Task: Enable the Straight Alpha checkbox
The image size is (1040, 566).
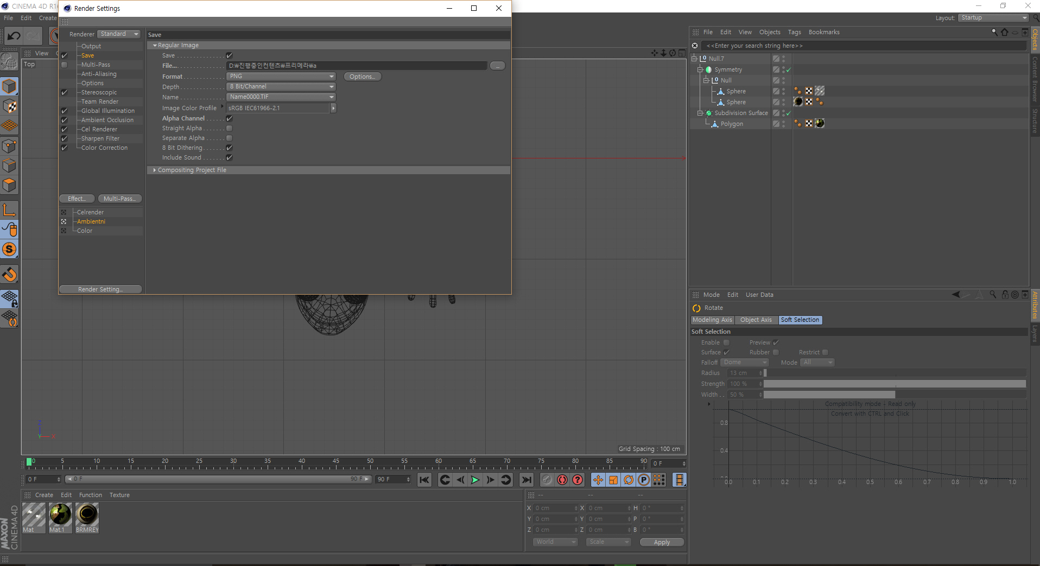Action: [x=229, y=128]
